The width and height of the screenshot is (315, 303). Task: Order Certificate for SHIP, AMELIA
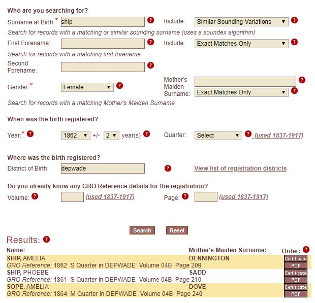point(296,259)
